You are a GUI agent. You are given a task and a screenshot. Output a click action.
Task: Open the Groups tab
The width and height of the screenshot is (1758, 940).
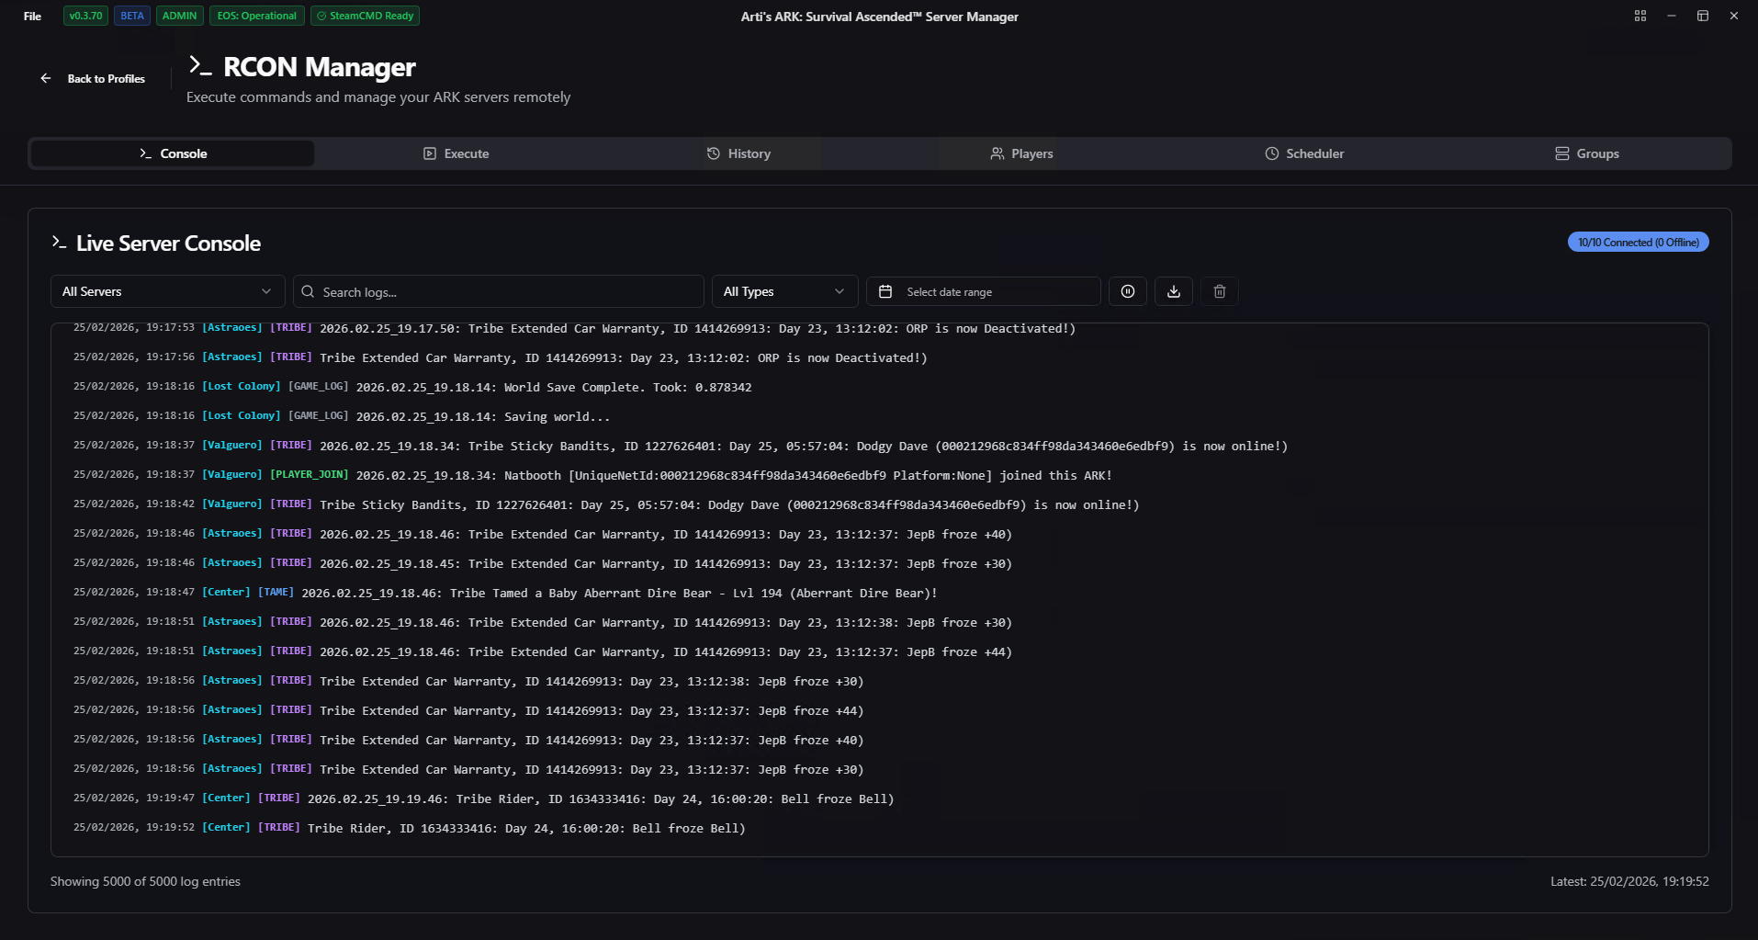click(1586, 153)
